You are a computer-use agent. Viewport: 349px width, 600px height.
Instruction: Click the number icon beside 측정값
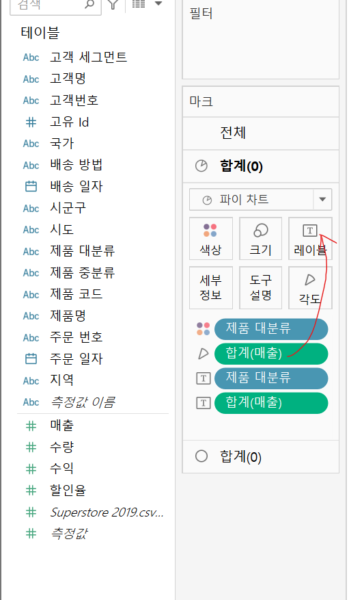(31, 534)
